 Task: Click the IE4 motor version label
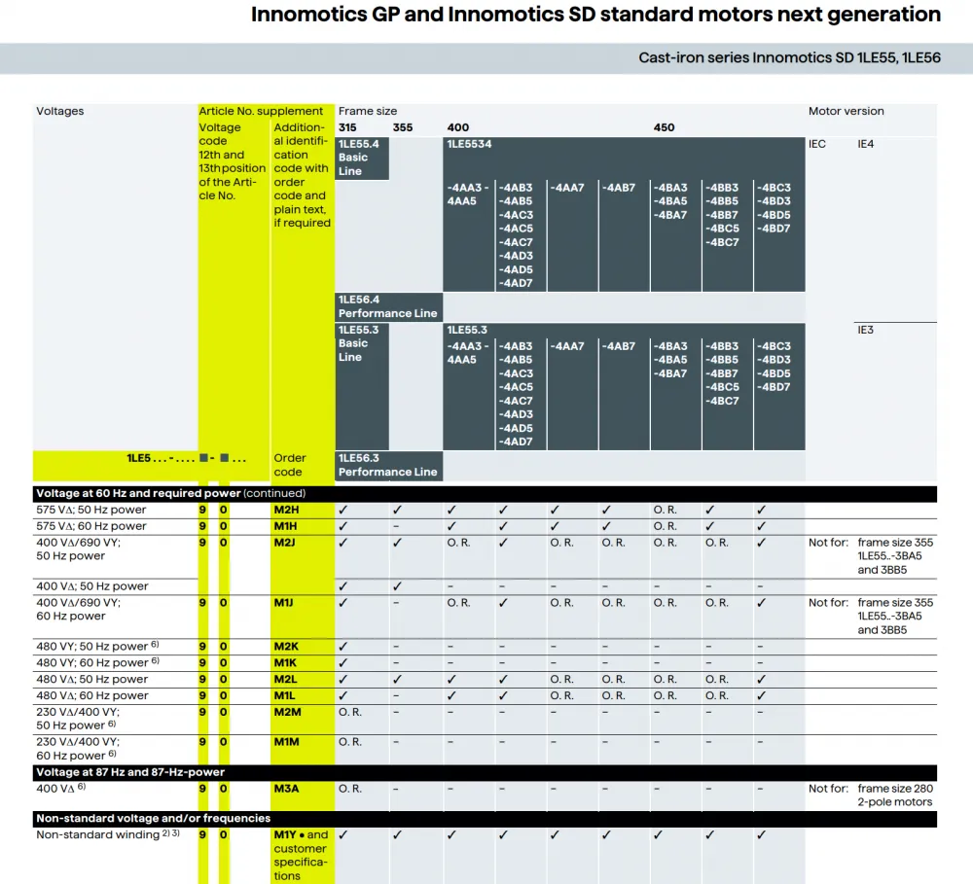click(x=865, y=144)
